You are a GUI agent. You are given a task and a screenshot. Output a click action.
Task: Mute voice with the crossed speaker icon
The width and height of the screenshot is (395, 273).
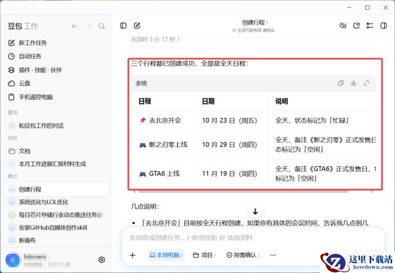click(x=343, y=25)
